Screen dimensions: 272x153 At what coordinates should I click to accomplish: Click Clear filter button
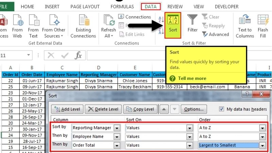(210, 17)
